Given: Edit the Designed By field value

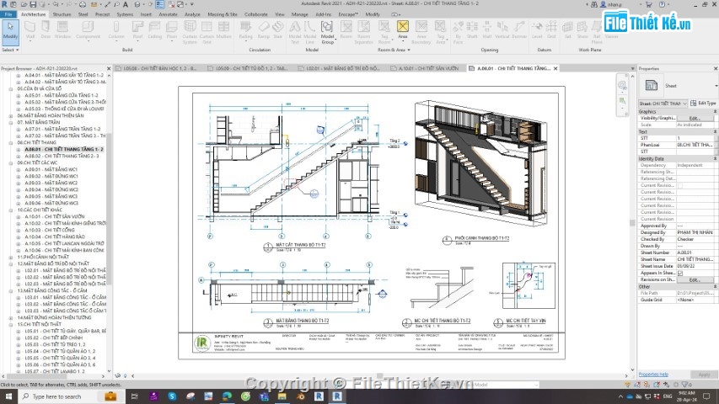Looking at the screenshot, I should point(695,232).
